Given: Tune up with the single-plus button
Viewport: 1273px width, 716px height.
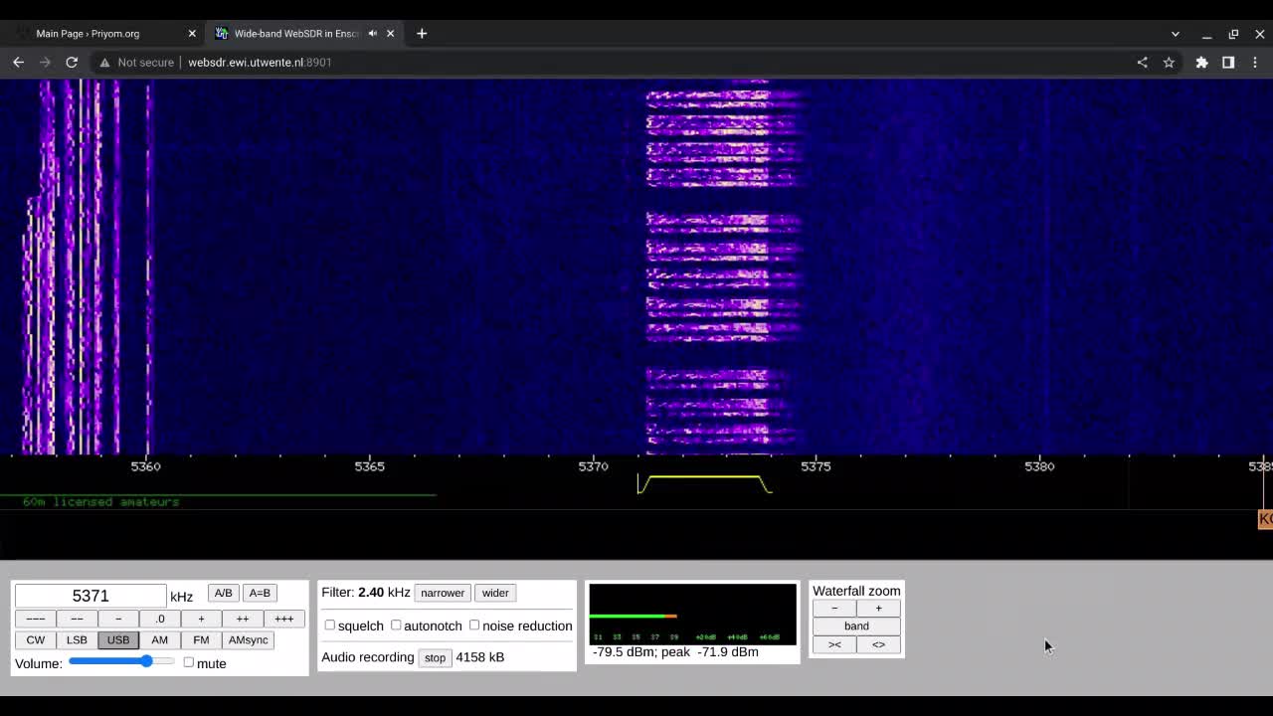Looking at the screenshot, I should [x=201, y=619].
